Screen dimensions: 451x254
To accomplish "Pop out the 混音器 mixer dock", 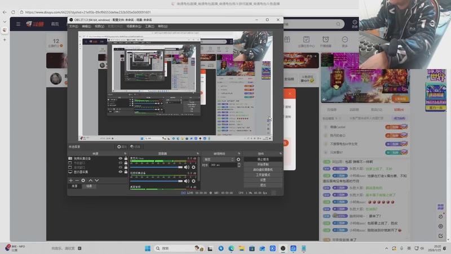I will point(198,154).
